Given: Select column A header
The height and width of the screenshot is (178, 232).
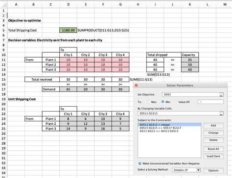Looking at the screenshot, I should click(16, 4).
